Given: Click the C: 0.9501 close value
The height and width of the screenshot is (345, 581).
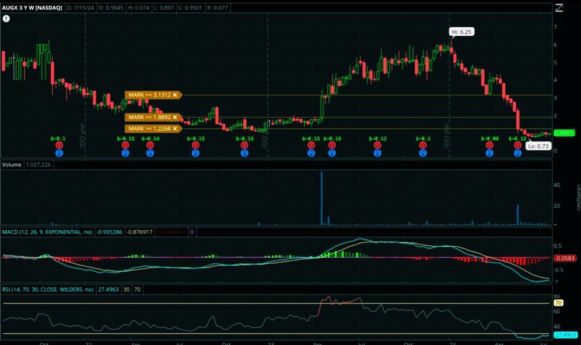Looking at the screenshot, I should [190, 7].
